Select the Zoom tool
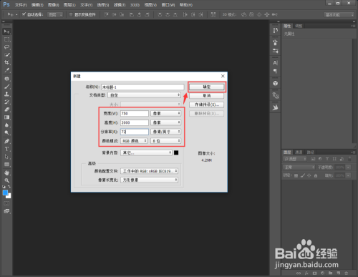The height and width of the screenshot is (277, 358). tap(6, 180)
